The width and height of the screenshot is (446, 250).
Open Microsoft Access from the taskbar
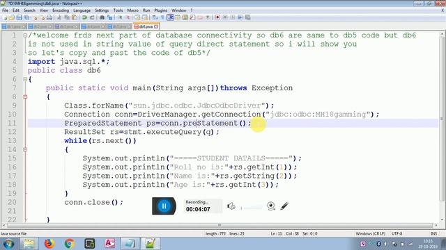pos(110,244)
